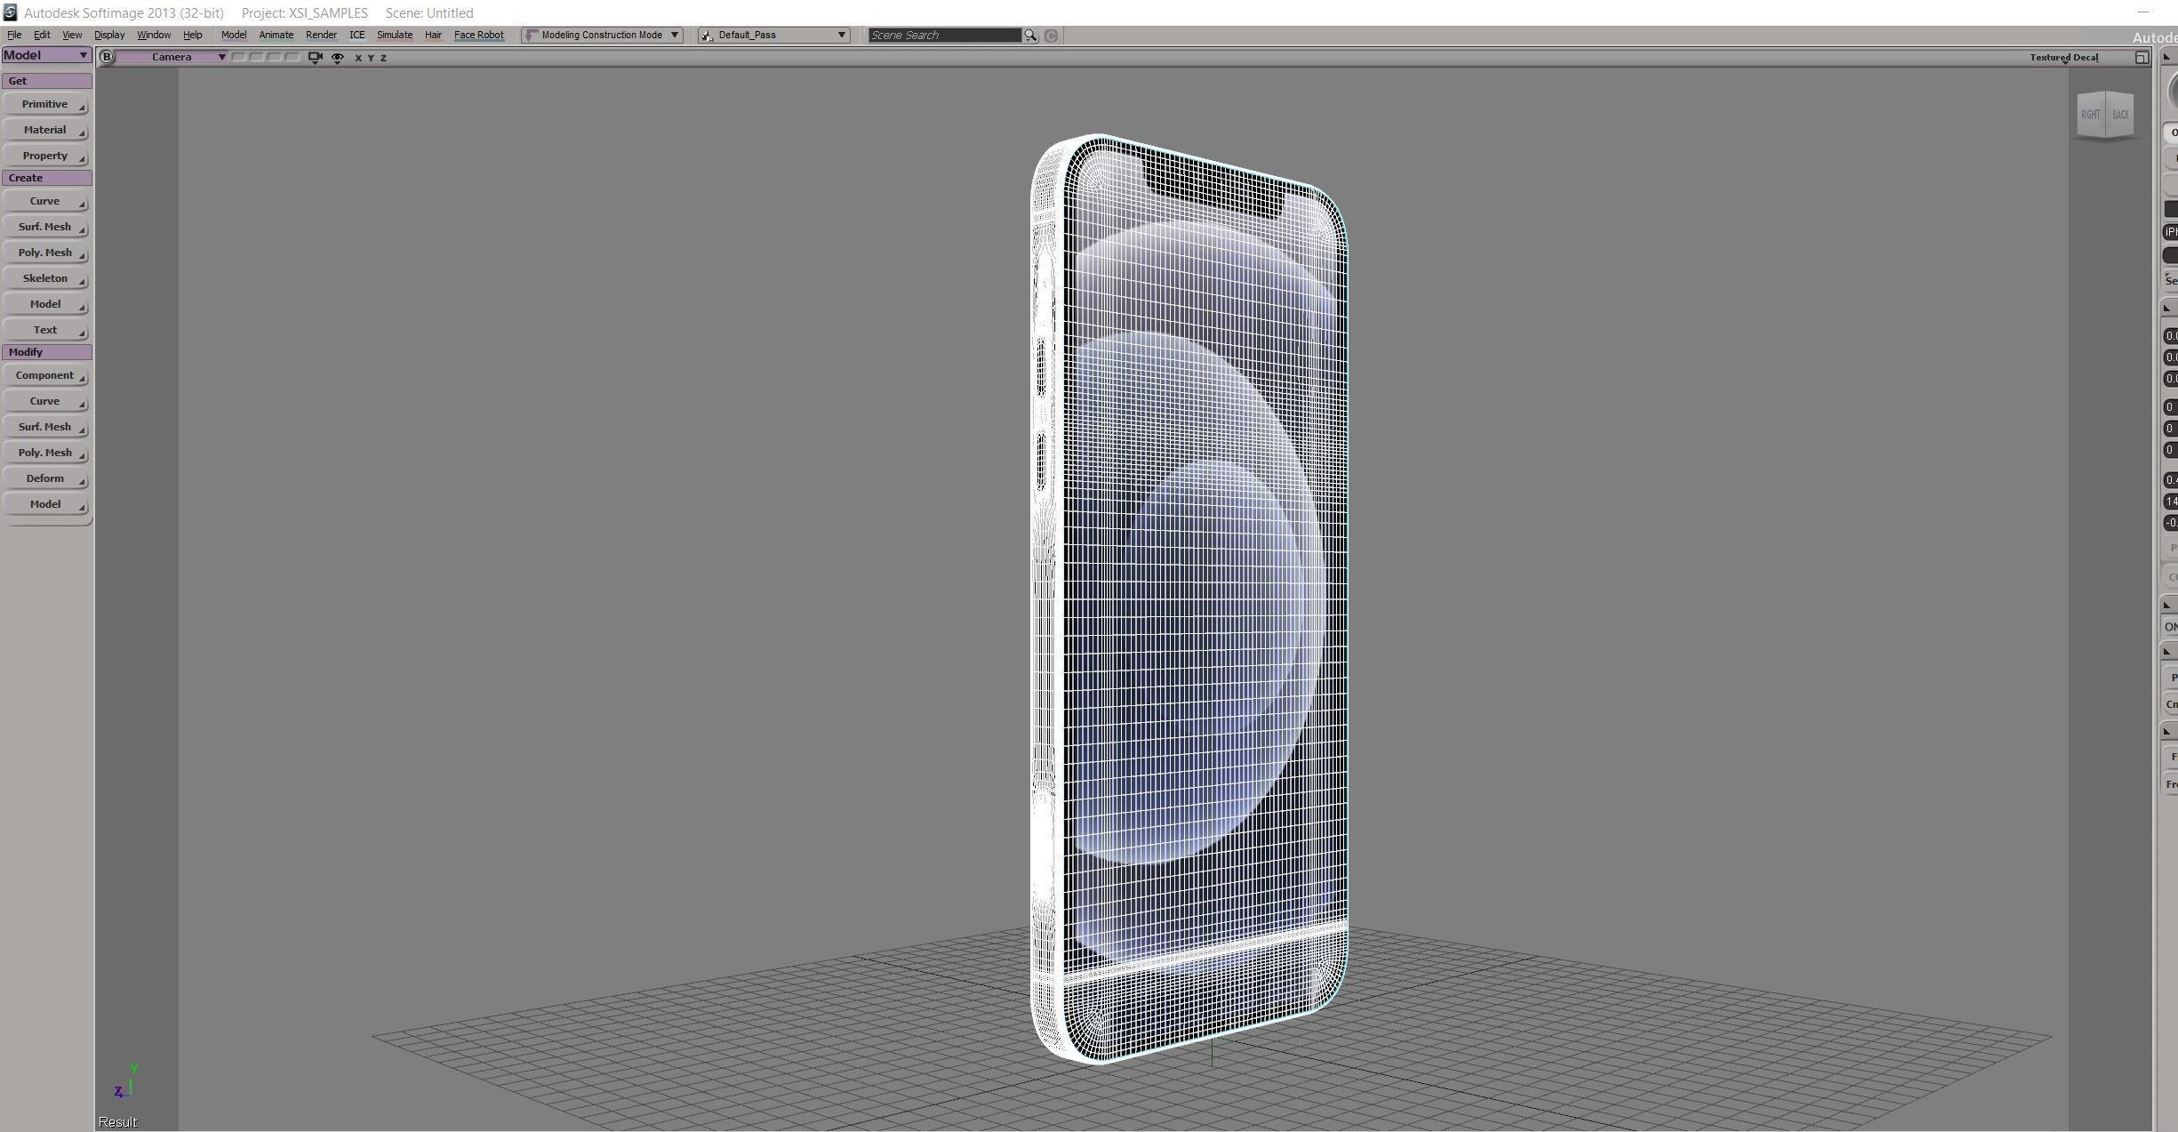Click the Scene Search magnifier icon
2178x1132 pixels.
pos(1030,36)
